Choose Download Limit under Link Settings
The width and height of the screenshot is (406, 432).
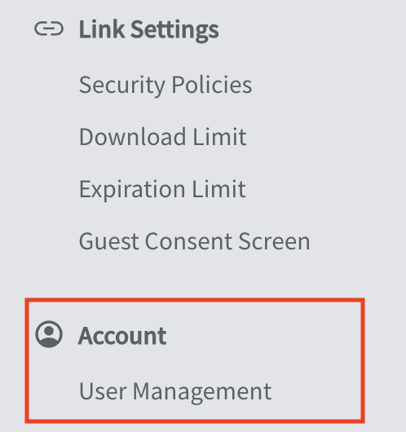[x=162, y=137]
